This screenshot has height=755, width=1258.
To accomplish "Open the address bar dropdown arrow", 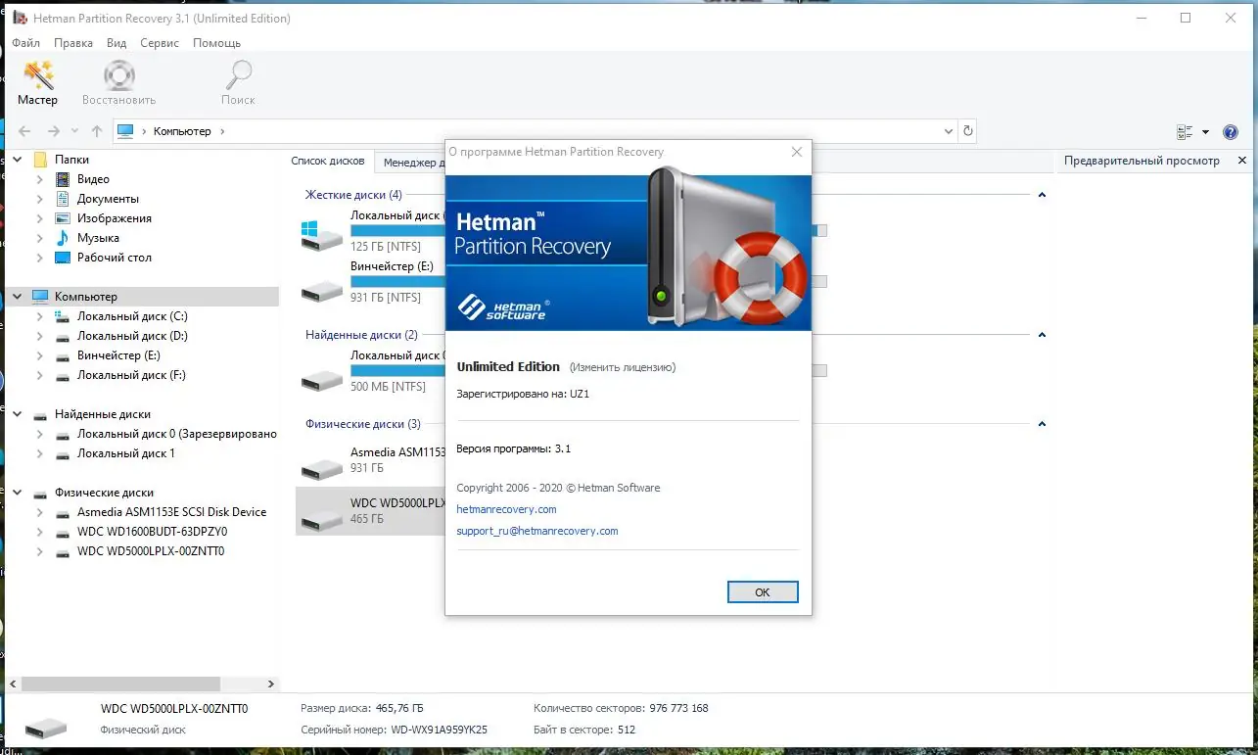I will 947,130.
